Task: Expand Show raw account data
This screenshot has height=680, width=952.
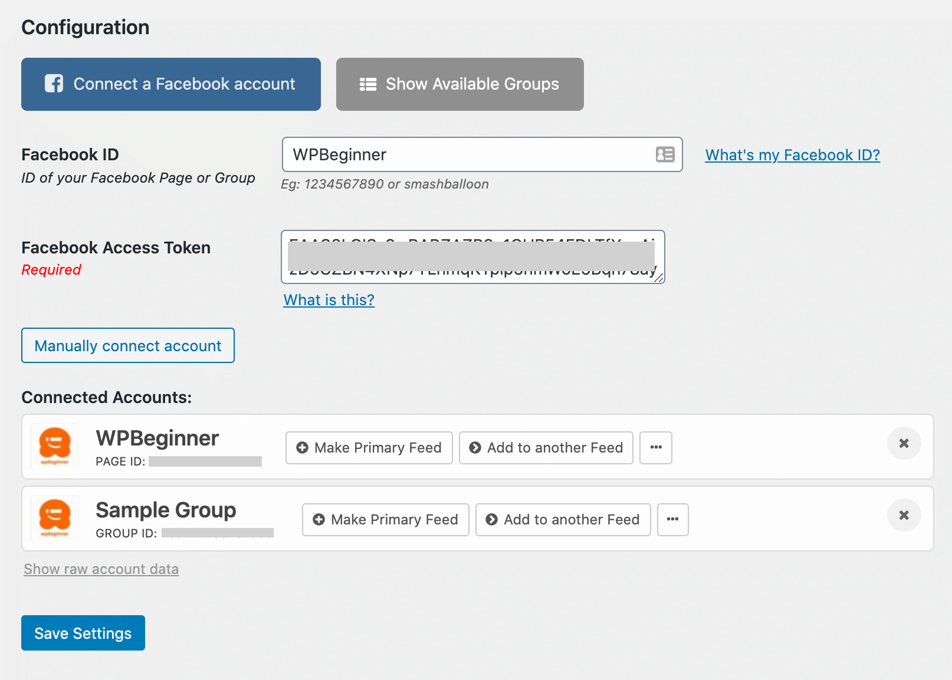Action: pos(101,569)
